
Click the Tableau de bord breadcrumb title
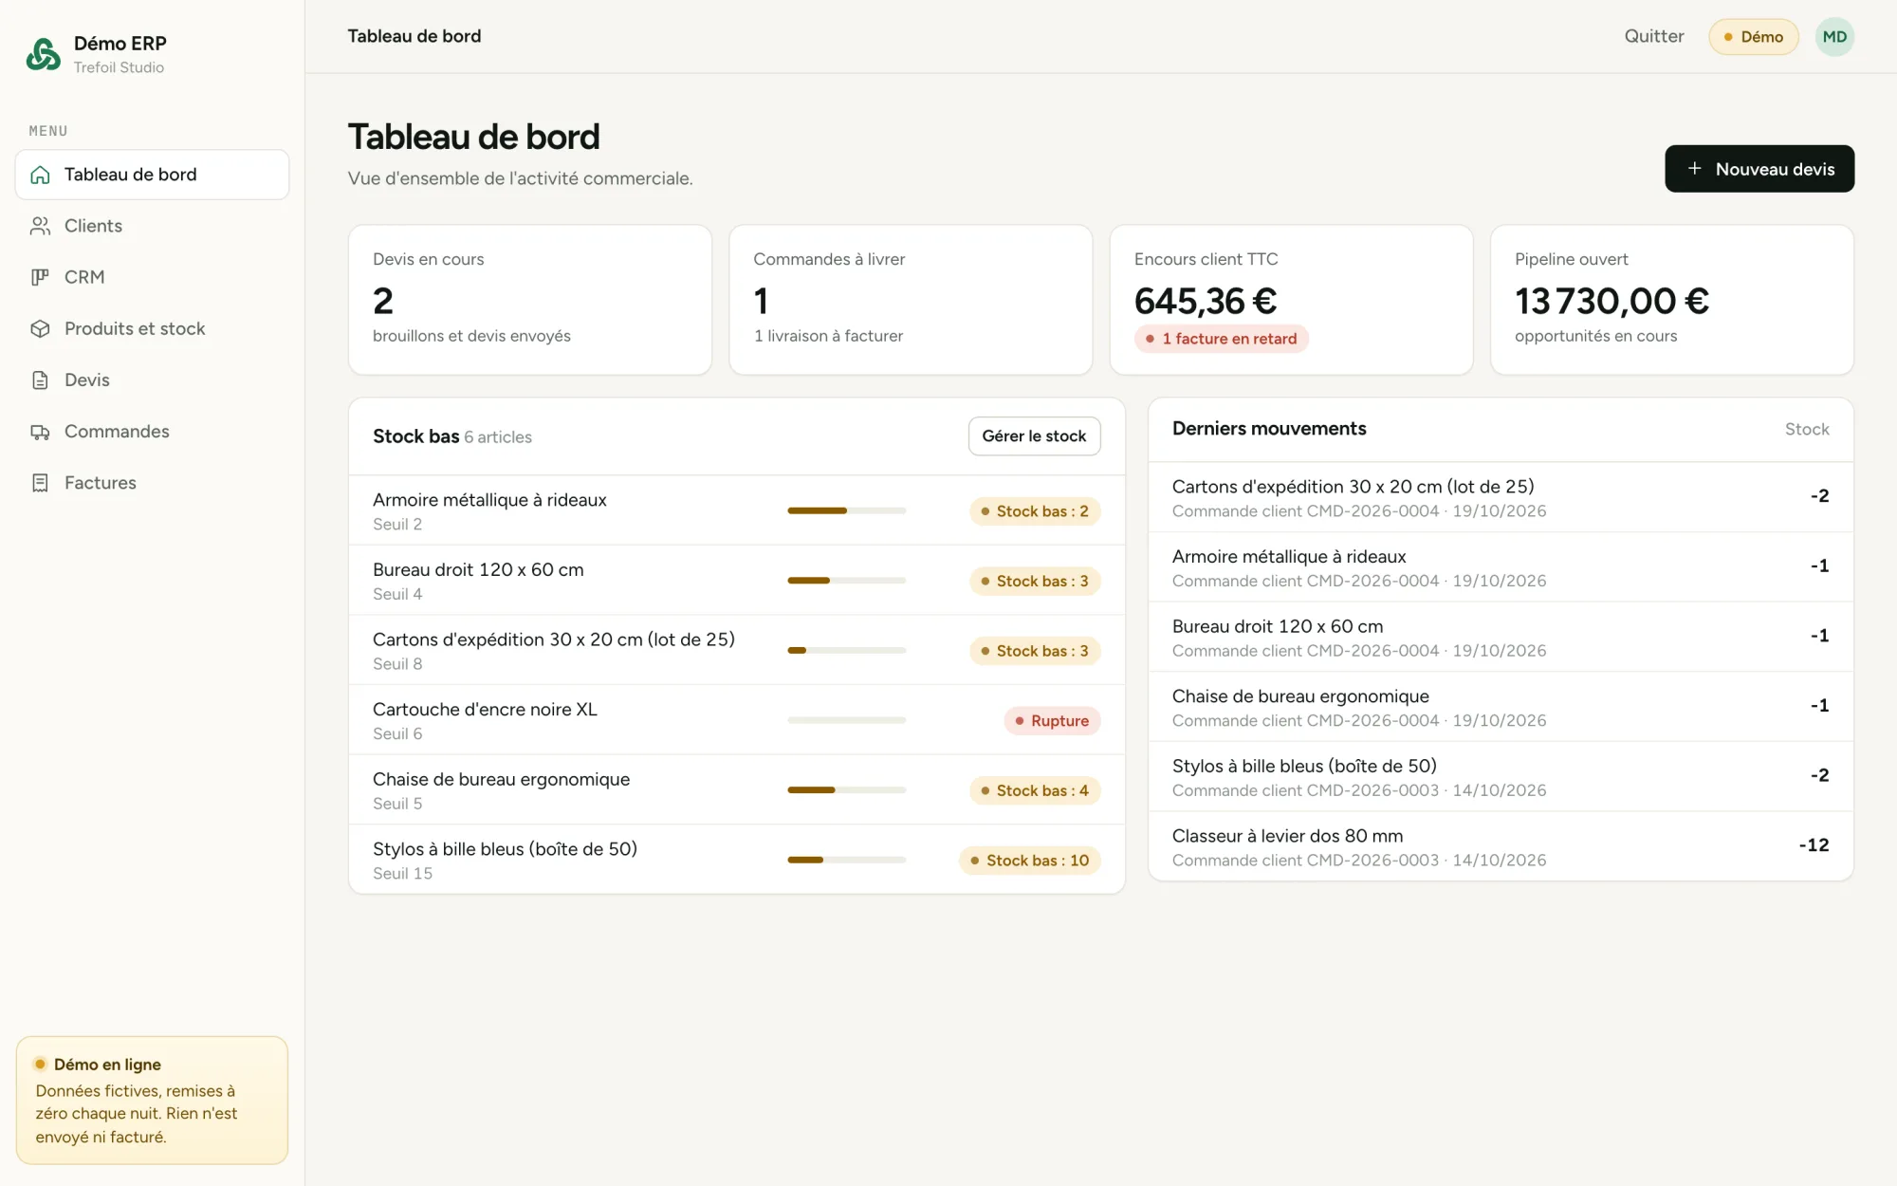point(414,36)
